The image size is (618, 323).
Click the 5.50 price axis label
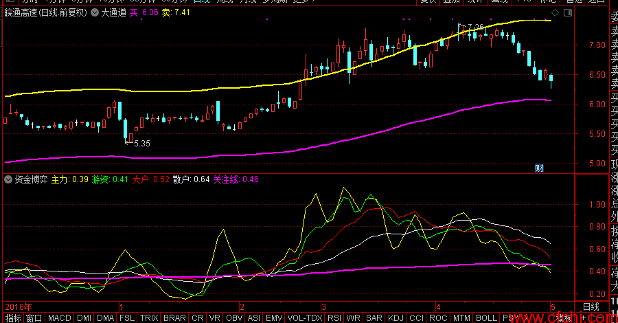click(597, 134)
